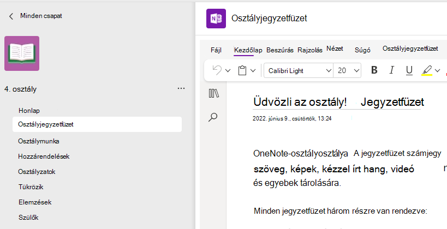
Task: Open Elemzések in the sidebar
Action: tap(35, 202)
